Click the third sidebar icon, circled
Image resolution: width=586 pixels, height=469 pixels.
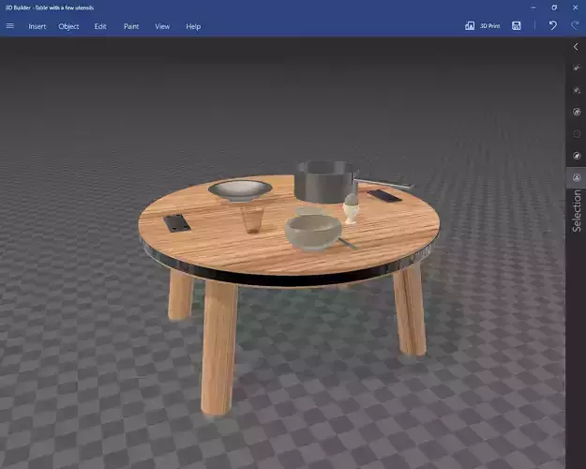point(577,112)
